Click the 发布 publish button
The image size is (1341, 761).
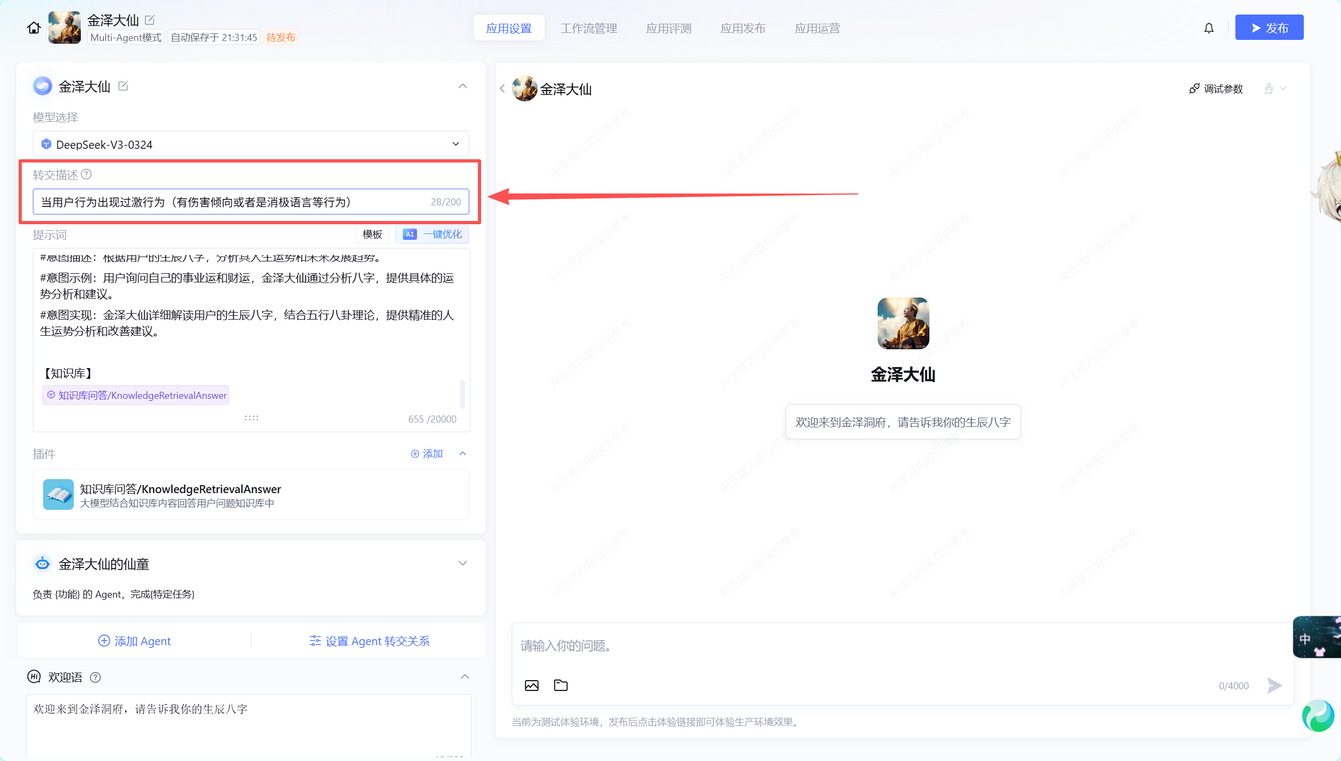coord(1269,28)
